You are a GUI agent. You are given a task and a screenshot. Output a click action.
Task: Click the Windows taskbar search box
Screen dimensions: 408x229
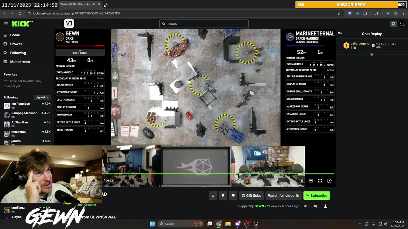pyautogui.click(x=180, y=224)
